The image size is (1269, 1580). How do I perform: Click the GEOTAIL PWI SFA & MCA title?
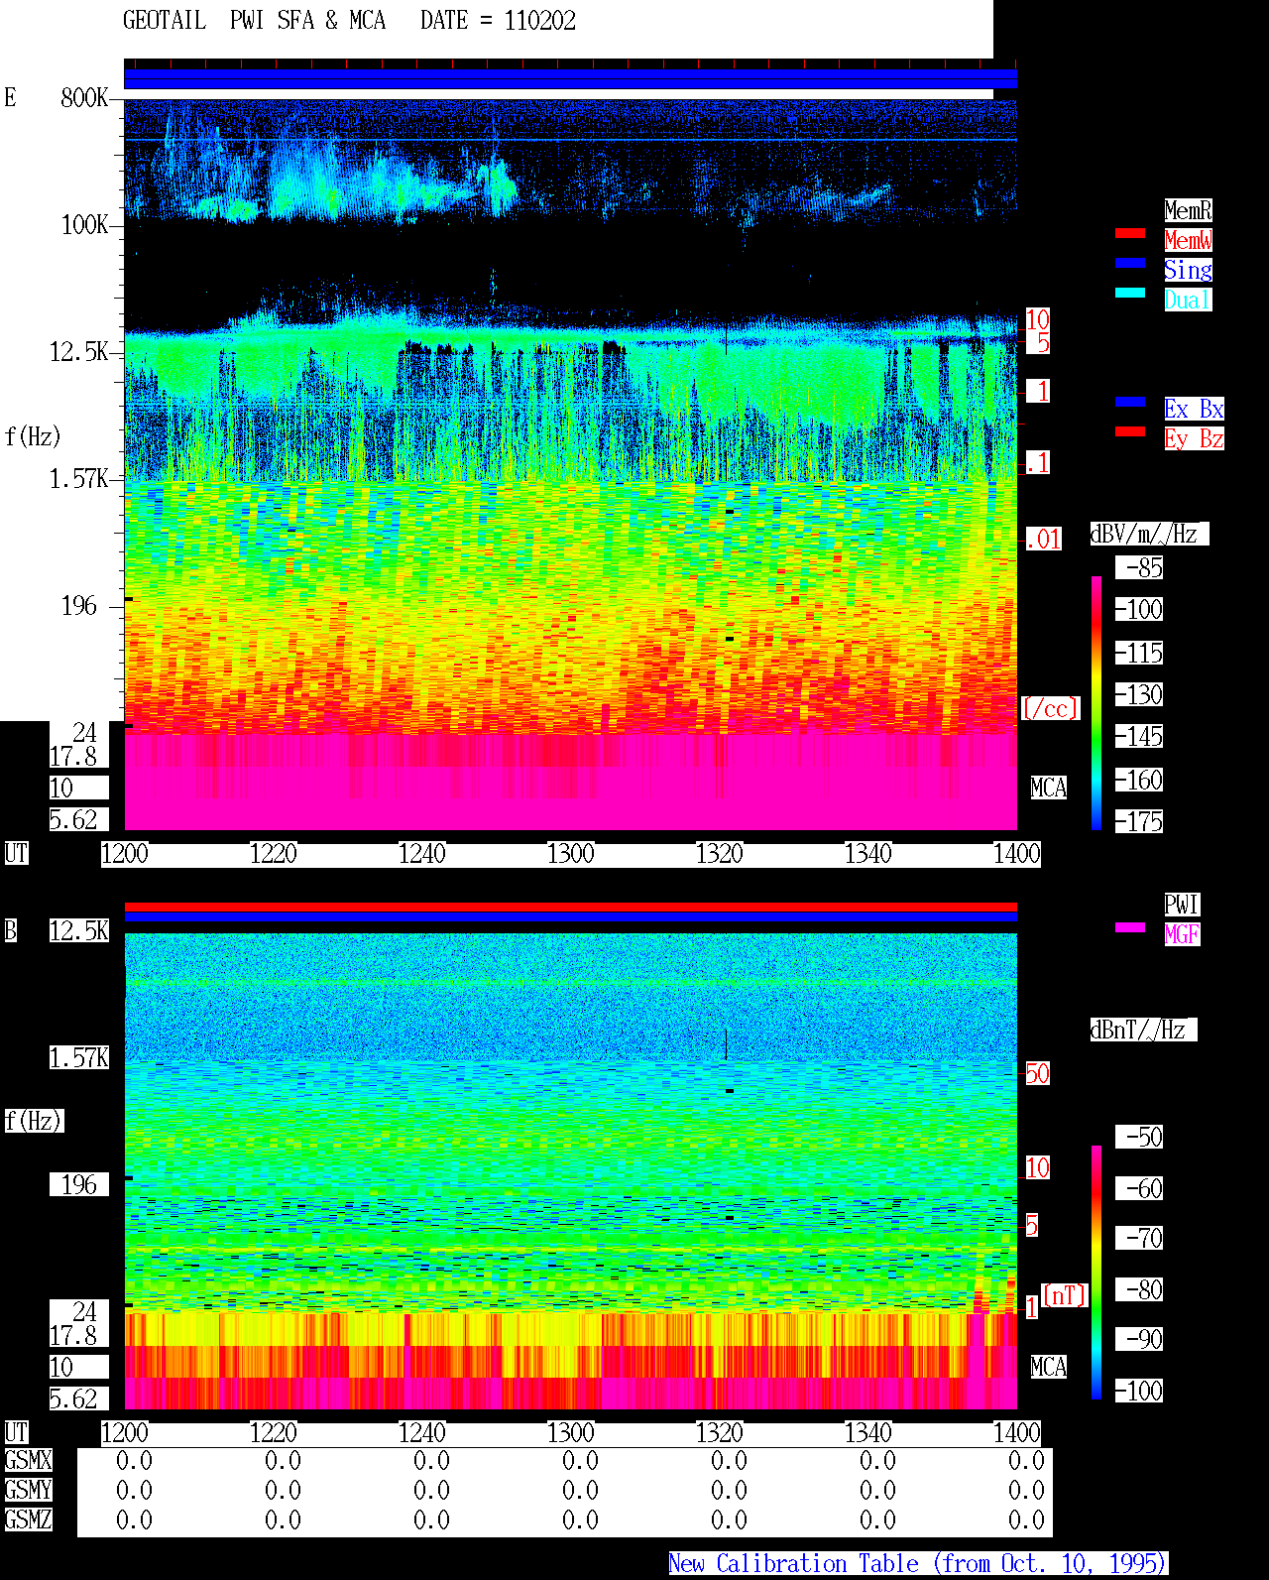coord(254,21)
